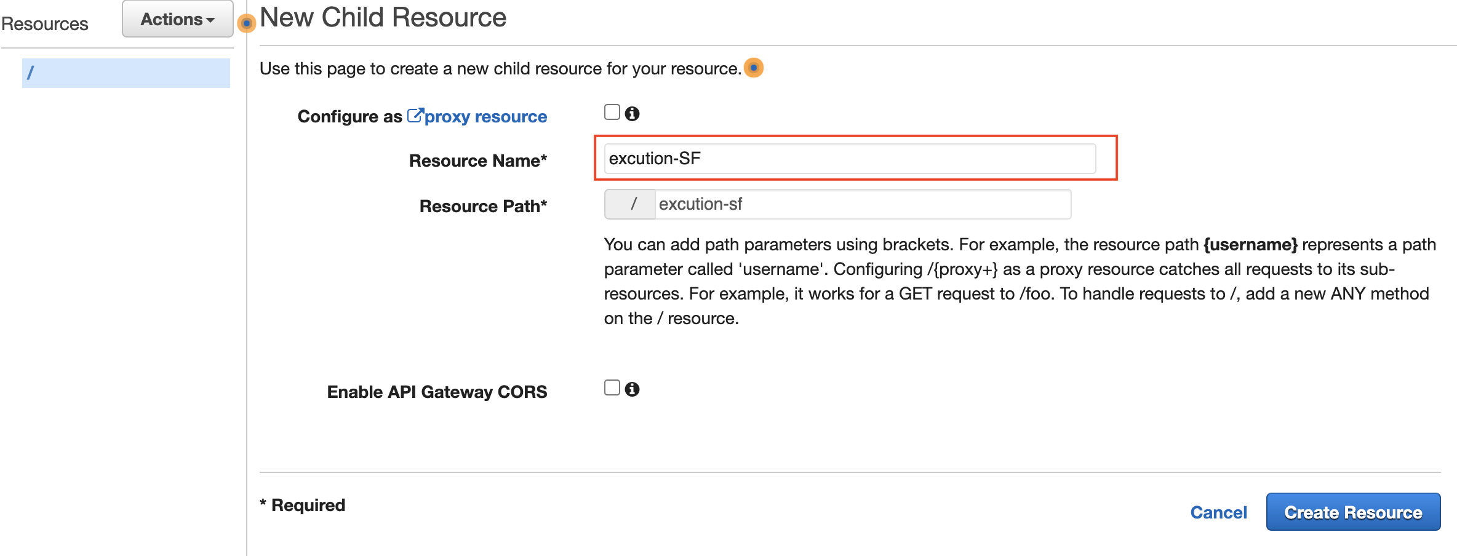Image resolution: width=1457 pixels, height=556 pixels.
Task: Expand the Actions dropdown to view resource options
Action: (x=177, y=19)
